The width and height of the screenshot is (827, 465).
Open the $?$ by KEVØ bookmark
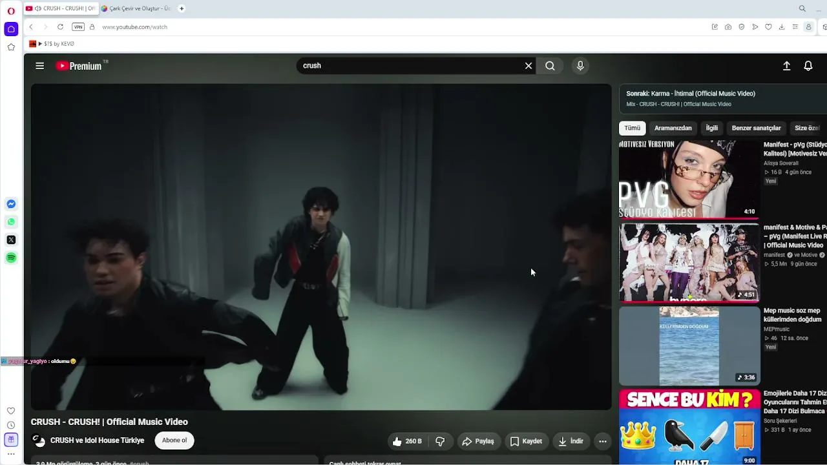[x=52, y=44]
